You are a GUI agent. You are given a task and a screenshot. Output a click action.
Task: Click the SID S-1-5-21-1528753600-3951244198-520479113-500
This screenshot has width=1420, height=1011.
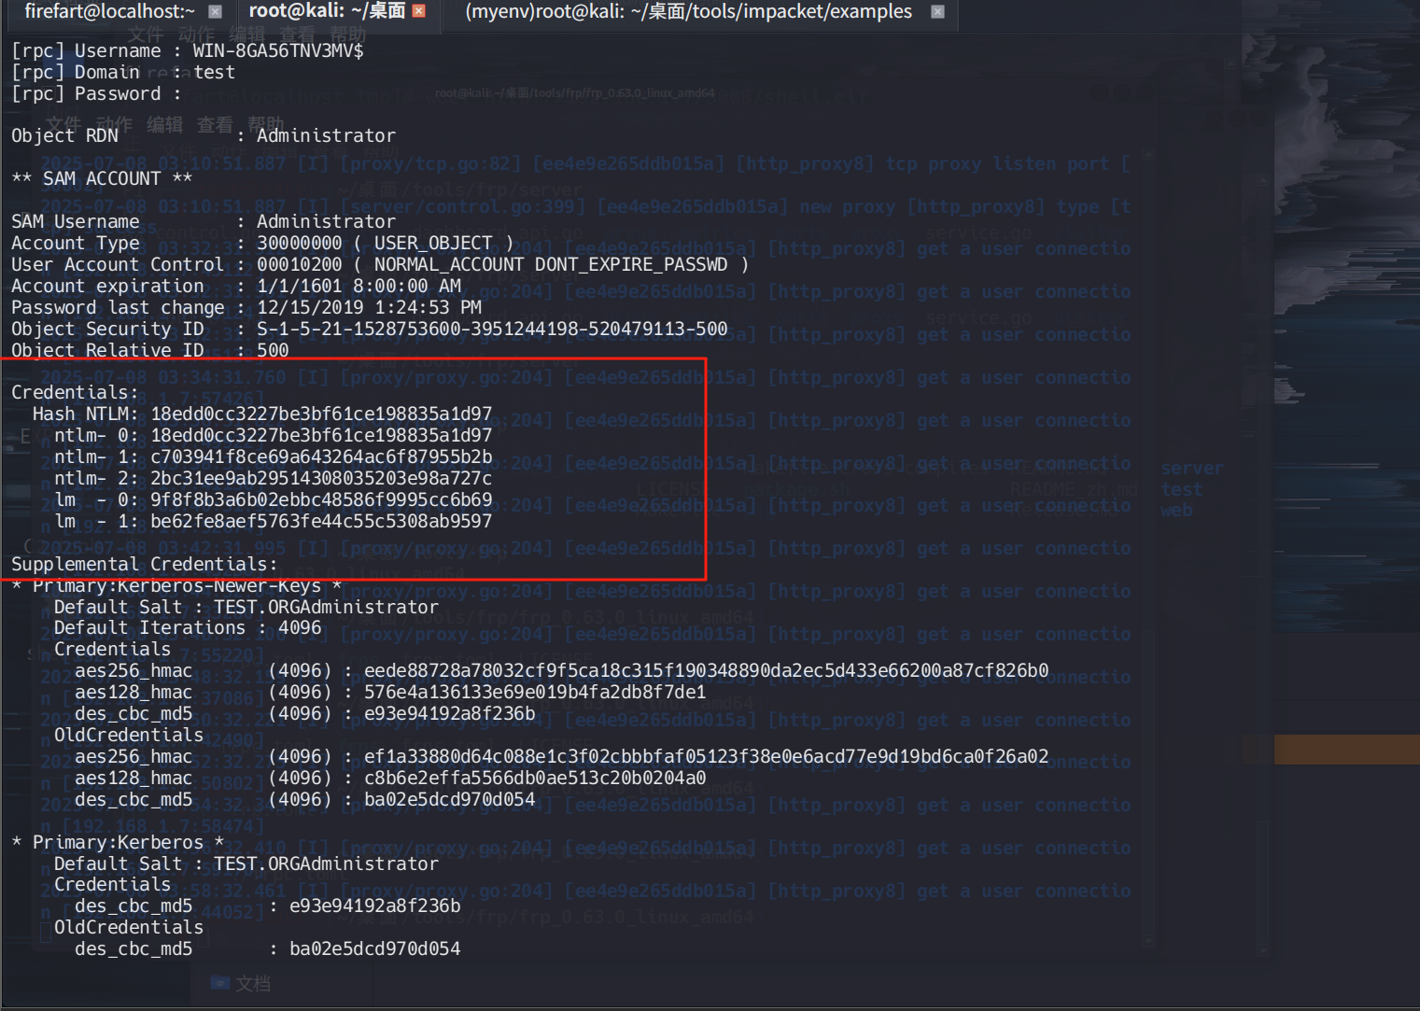coord(492,329)
